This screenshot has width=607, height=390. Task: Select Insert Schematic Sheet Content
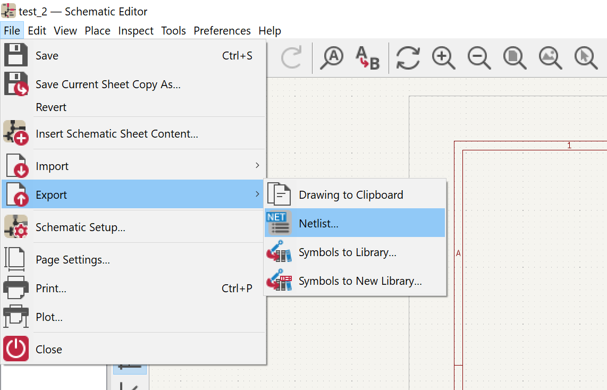tap(133, 133)
